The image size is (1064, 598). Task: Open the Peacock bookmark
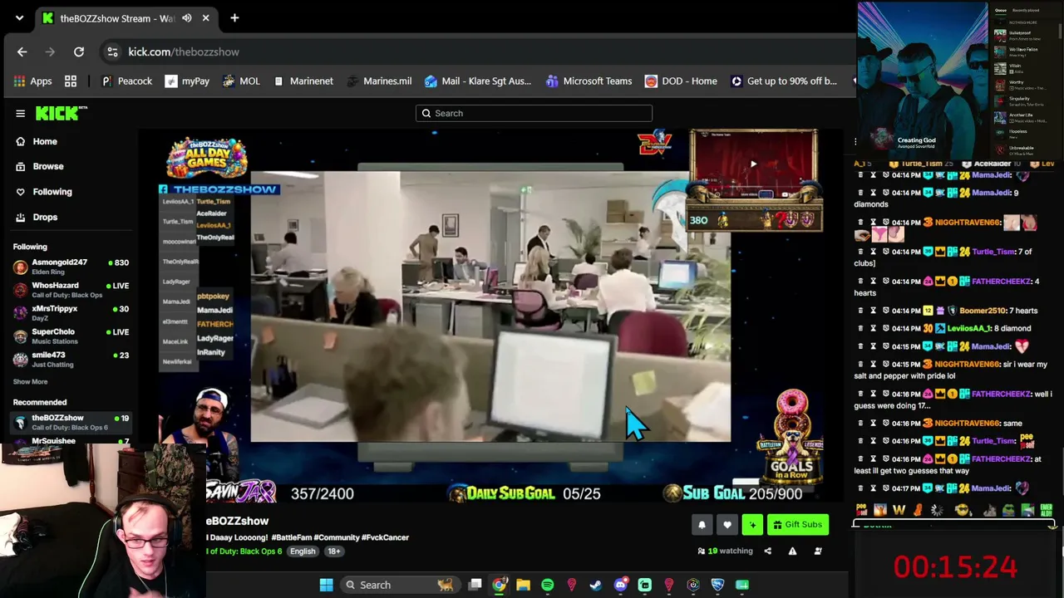tap(126, 81)
